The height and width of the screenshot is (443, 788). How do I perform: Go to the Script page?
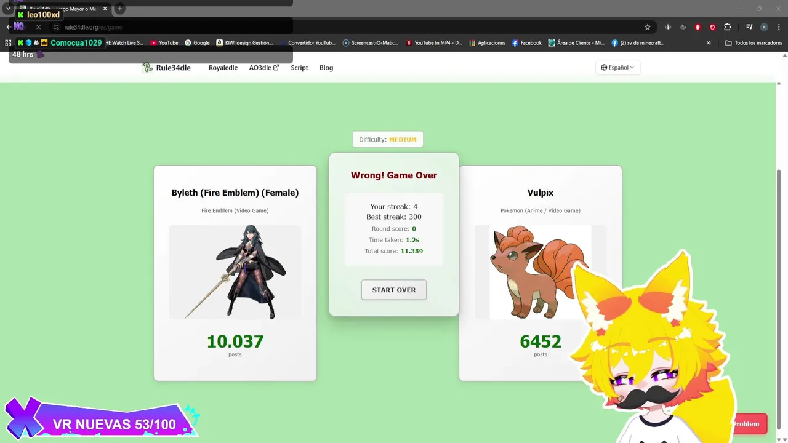pyautogui.click(x=299, y=68)
